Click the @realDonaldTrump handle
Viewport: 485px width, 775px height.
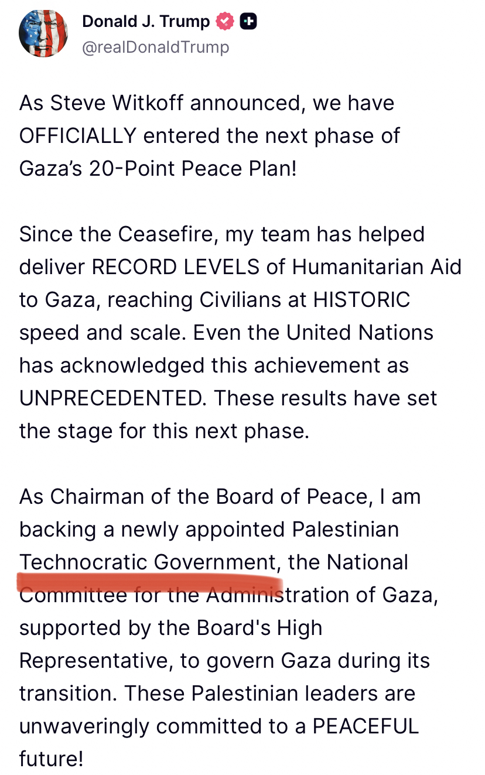point(155,47)
